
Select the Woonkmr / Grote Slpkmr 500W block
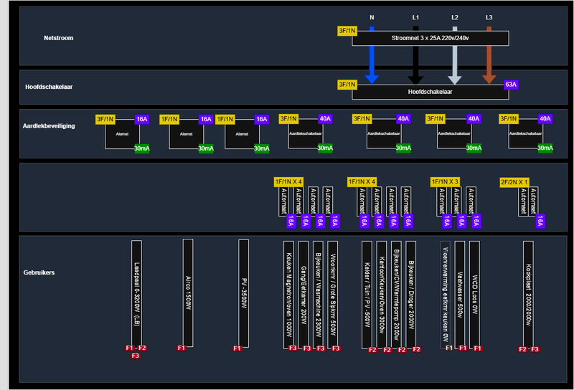pyautogui.click(x=332, y=295)
